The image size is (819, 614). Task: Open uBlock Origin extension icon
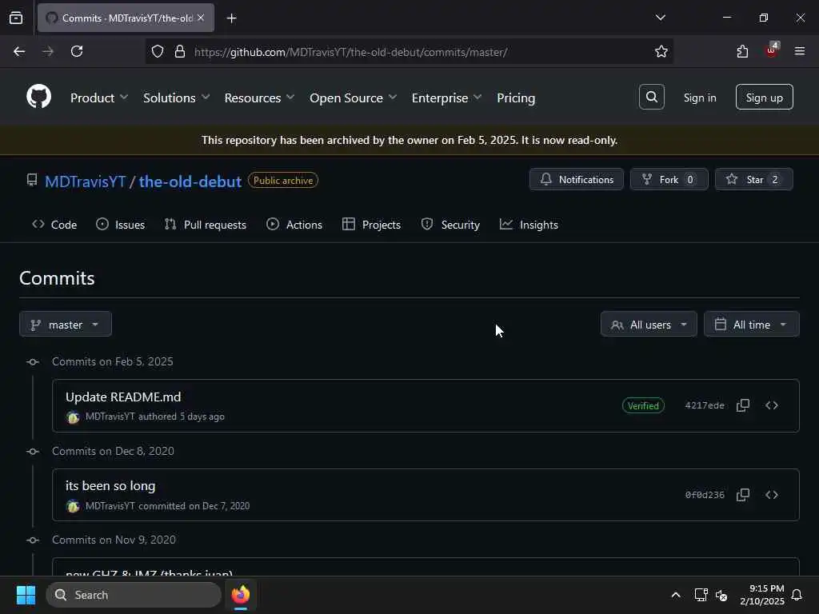[772, 50]
